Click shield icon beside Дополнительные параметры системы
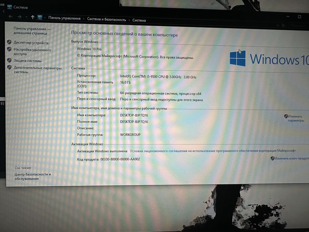 [x=9, y=67]
